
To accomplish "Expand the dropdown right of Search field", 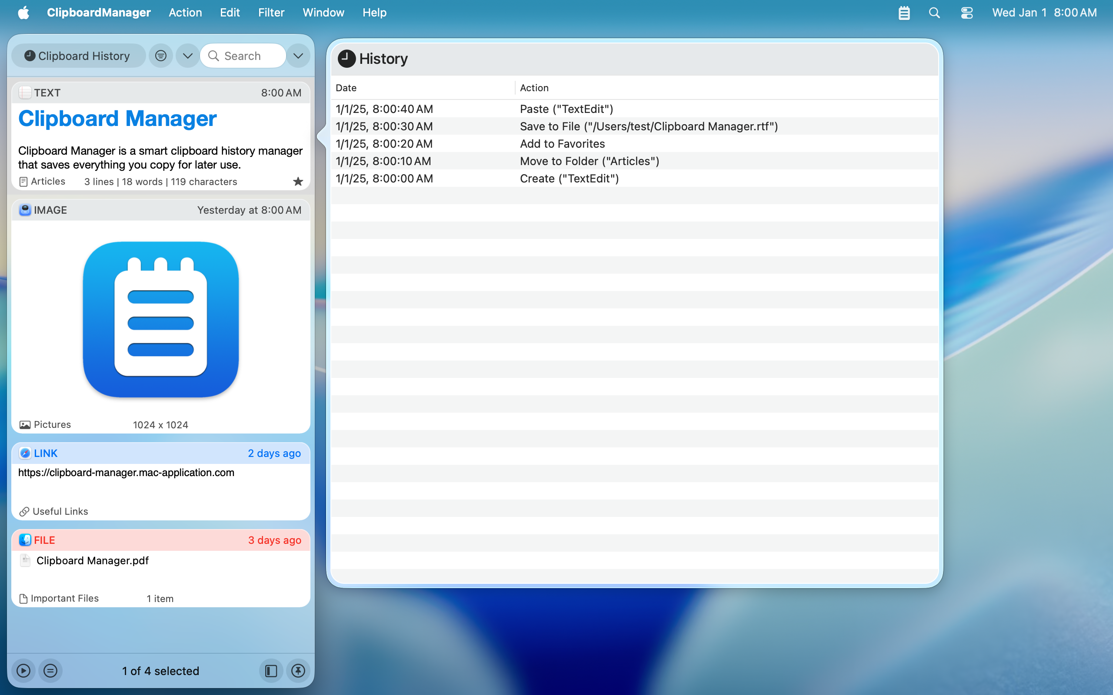I will pyautogui.click(x=298, y=56).
